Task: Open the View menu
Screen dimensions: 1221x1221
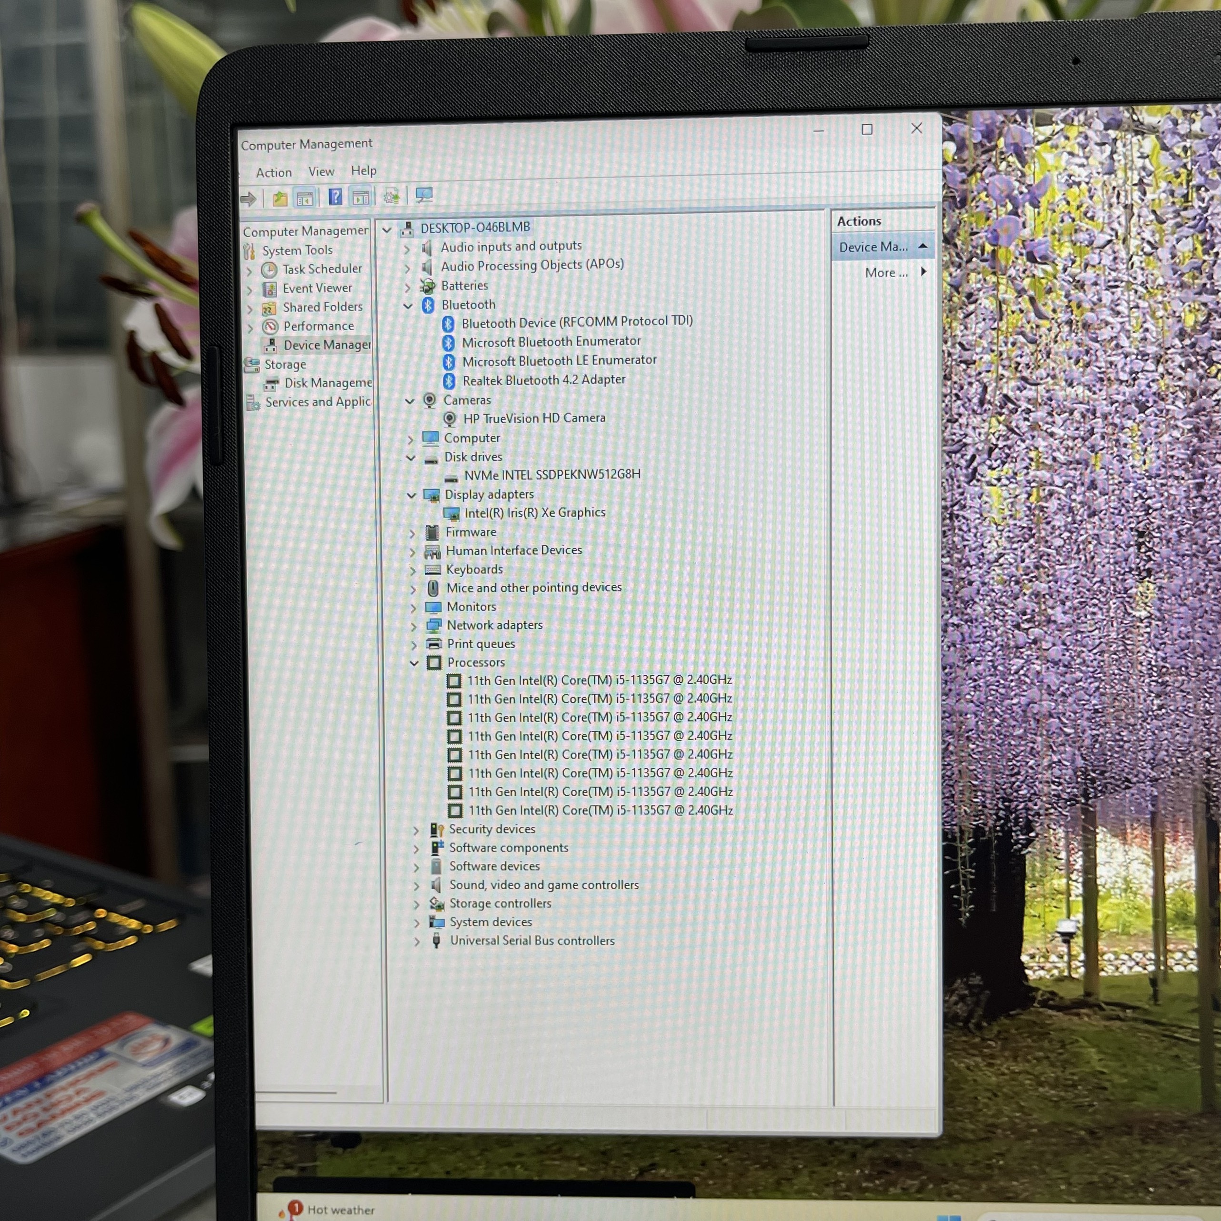Action: click(321, 171)
